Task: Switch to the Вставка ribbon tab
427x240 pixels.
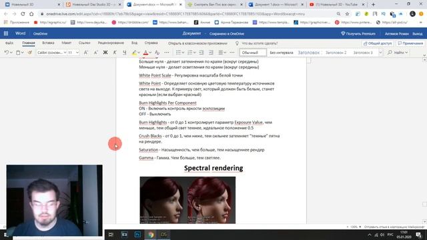Action: (x=48, y=43)
